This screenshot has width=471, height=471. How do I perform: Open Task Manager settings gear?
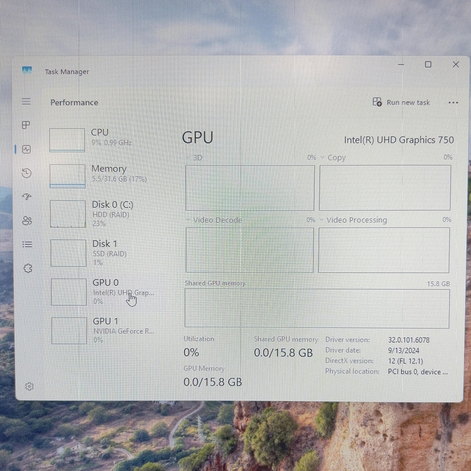29,387
